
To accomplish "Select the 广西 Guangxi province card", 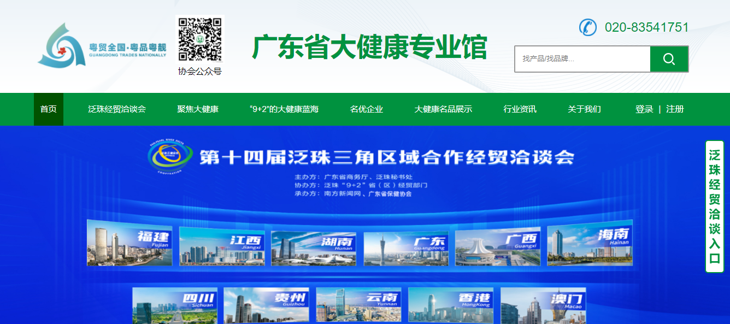I will click(498, 246).
